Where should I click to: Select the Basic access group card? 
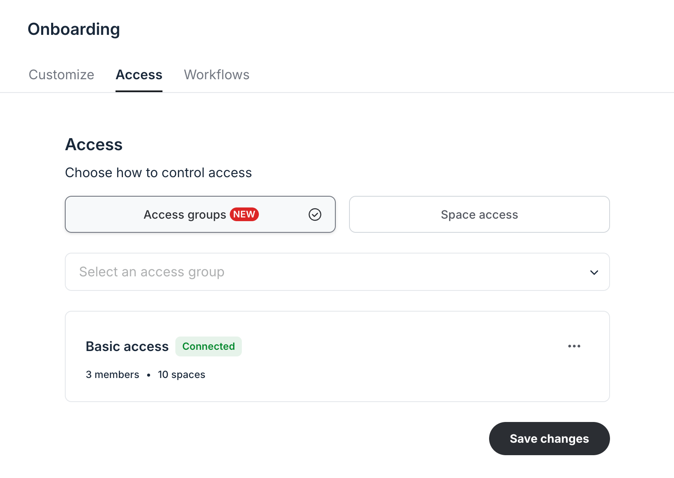(x=337, y=356)
